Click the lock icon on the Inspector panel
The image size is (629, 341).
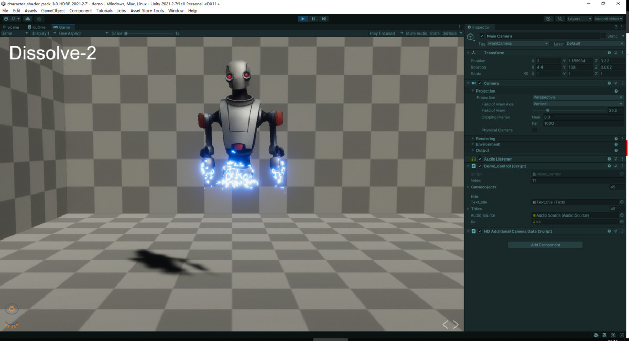[617, 27]
